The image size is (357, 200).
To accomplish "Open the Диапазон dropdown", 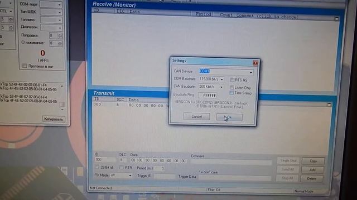I will [x=60, y=28].
